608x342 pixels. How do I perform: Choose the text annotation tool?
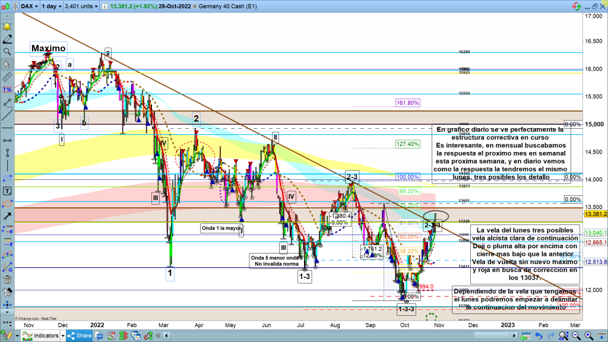tap(7, 191)
